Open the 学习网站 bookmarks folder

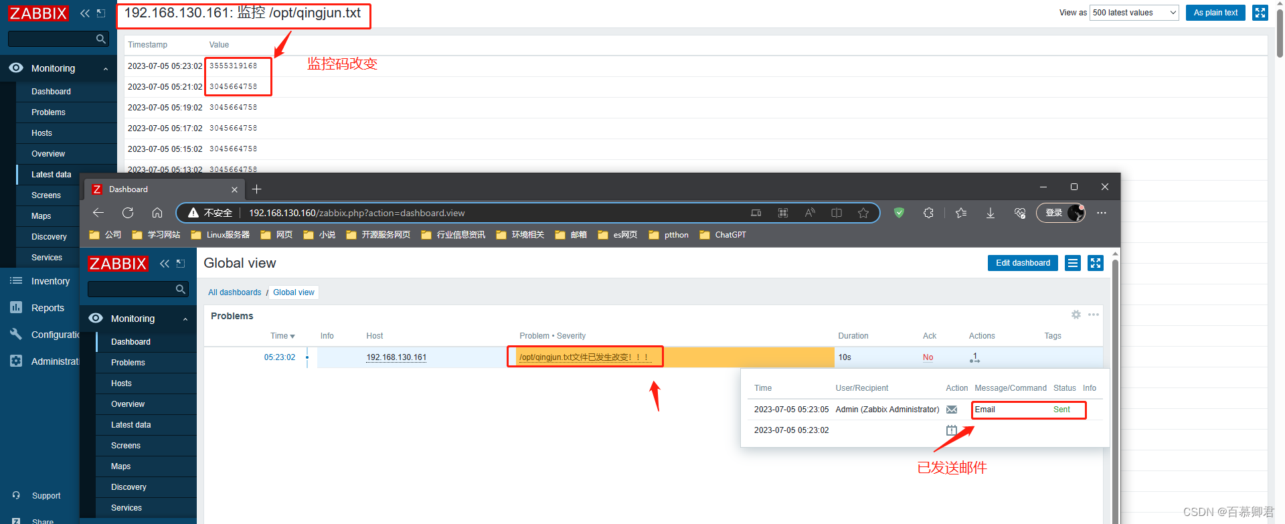pos(156,235)
